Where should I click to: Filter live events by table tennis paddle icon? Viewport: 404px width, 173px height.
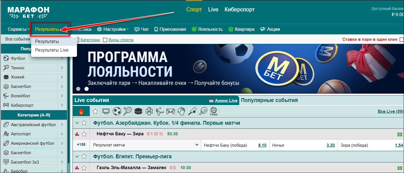pyautogui.click(x=203, y=111)
